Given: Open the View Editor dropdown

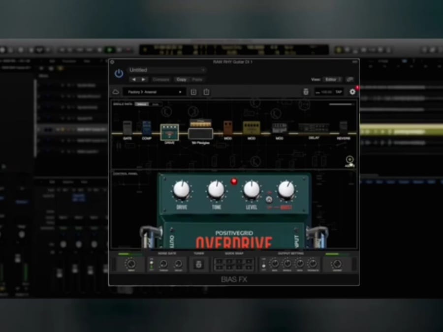Looking at the screenshot, I should (x=333, y=79).
